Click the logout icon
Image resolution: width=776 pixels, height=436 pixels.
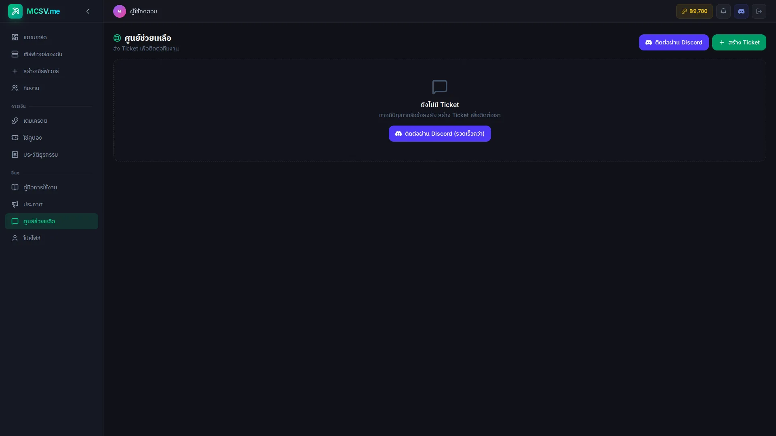pyautogui.click(x=759, y=11)
